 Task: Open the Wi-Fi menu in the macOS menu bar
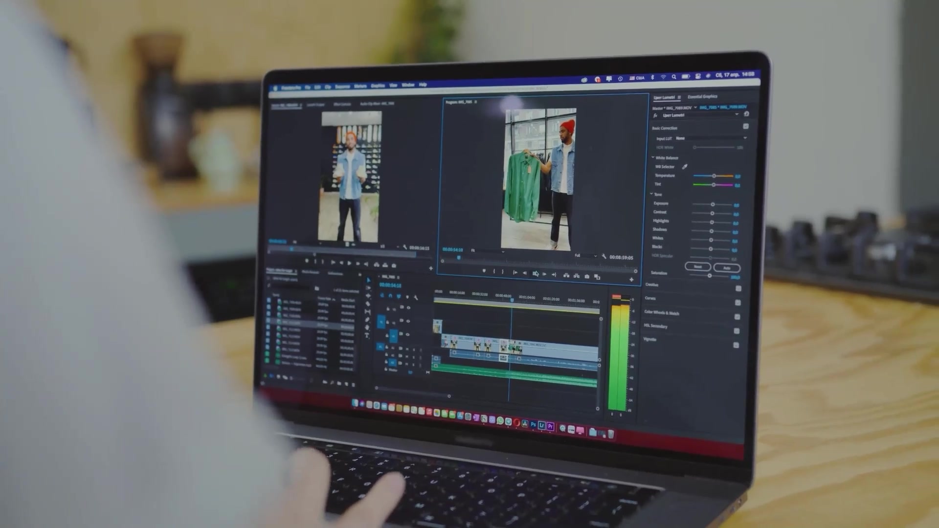tap(663, 77)
